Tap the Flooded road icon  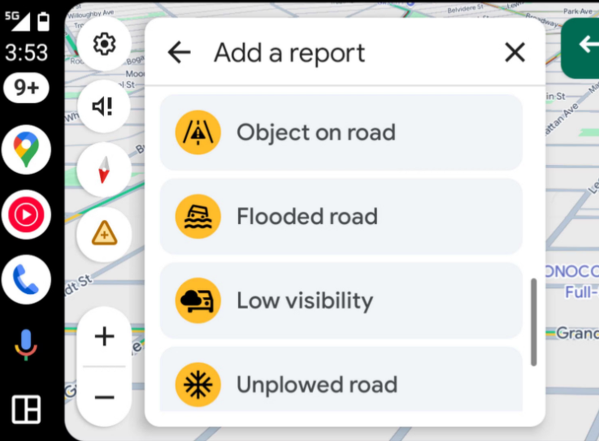coord(198,216)
